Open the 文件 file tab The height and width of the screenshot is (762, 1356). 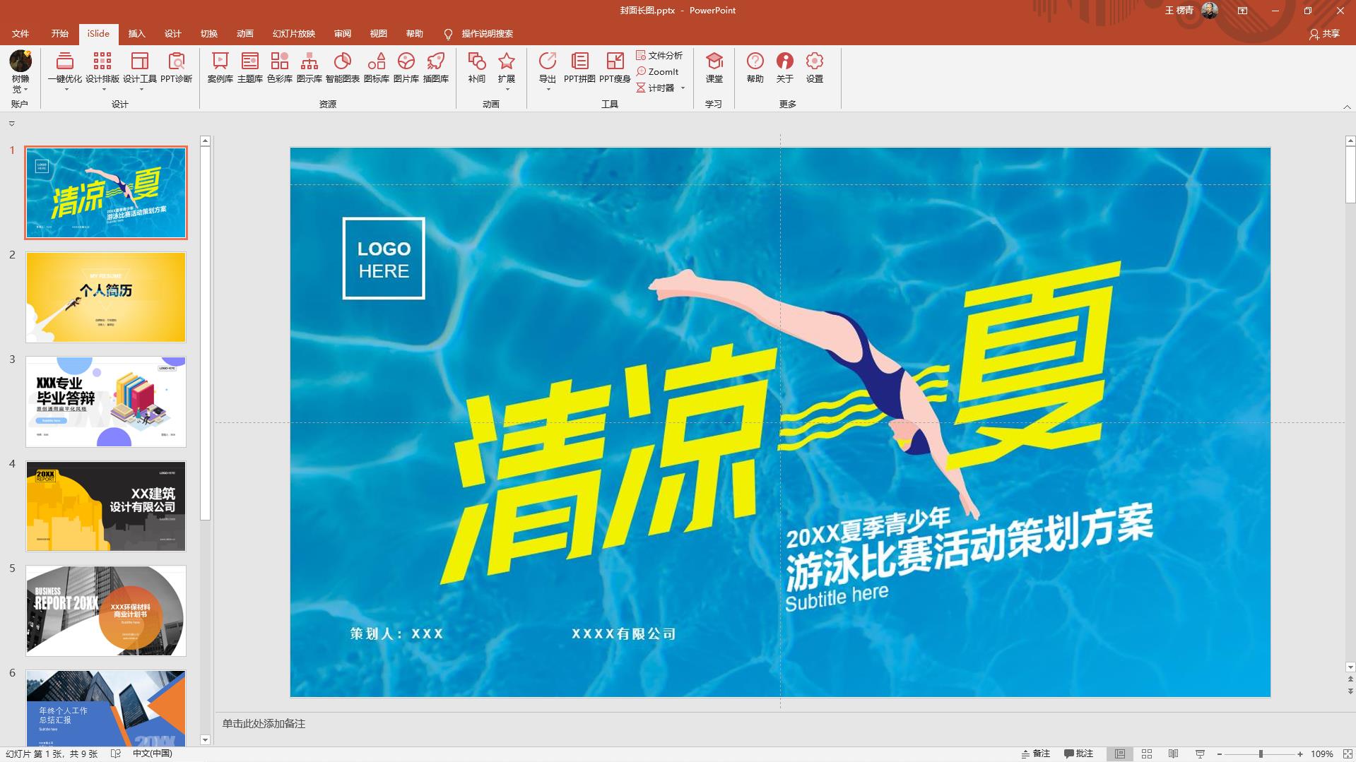point(20,33)
